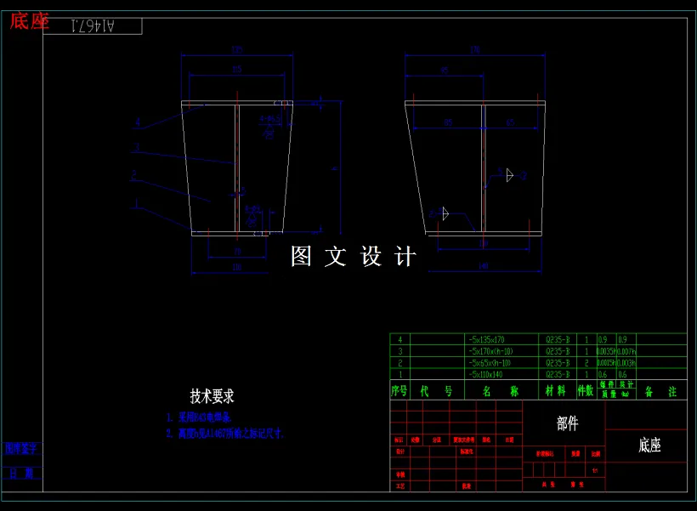Select part callout number 1 beside the left view
Screen dimensions: 697x511
tap(136, 203)
